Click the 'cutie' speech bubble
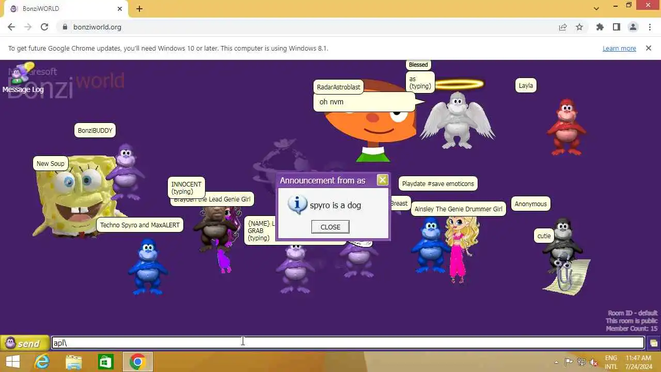661x372 pixels. point(544,236)
